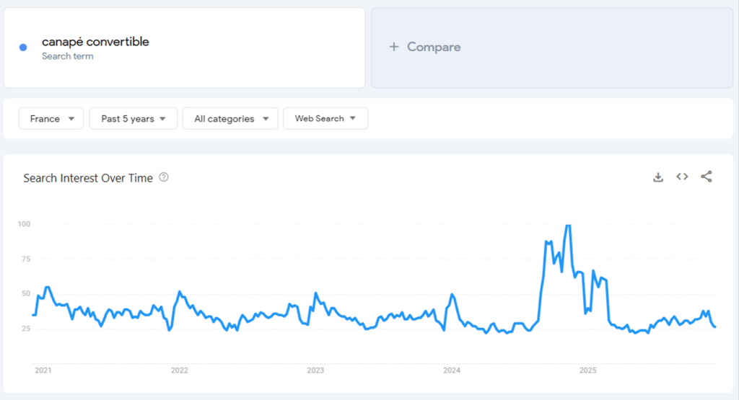
Task: Click the Search term subtitle label
Action: pyautogui.click(x=67, y=56)
